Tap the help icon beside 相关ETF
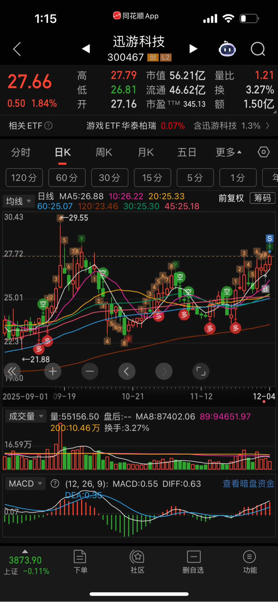This screenshot has height=602, width=278. click(x=48, y=126)
